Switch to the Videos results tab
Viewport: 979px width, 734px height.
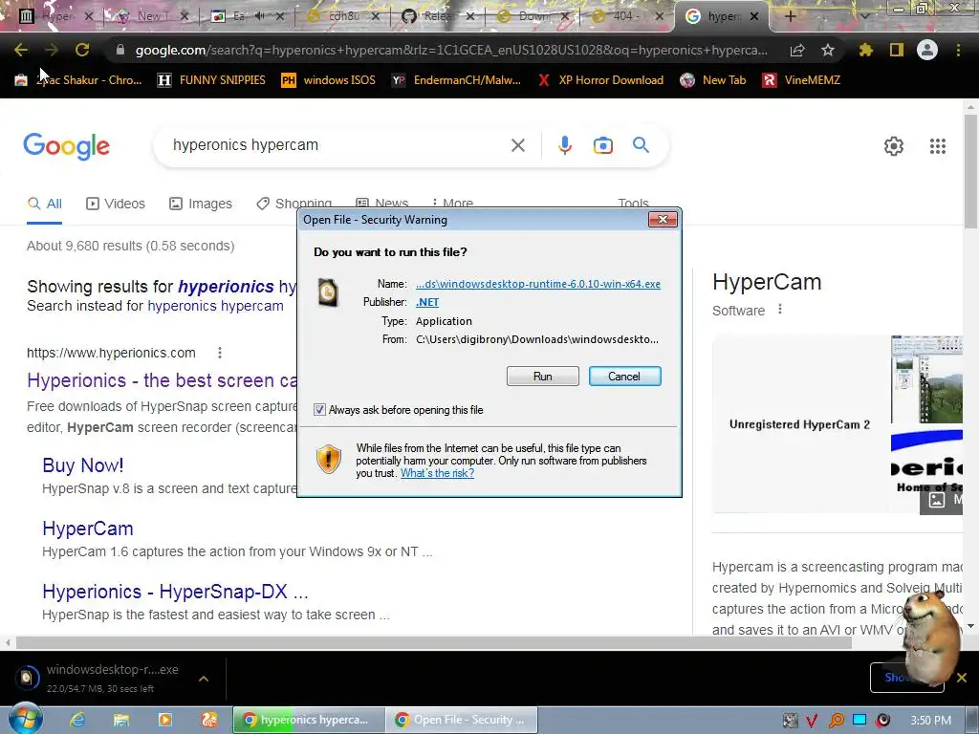116,204
